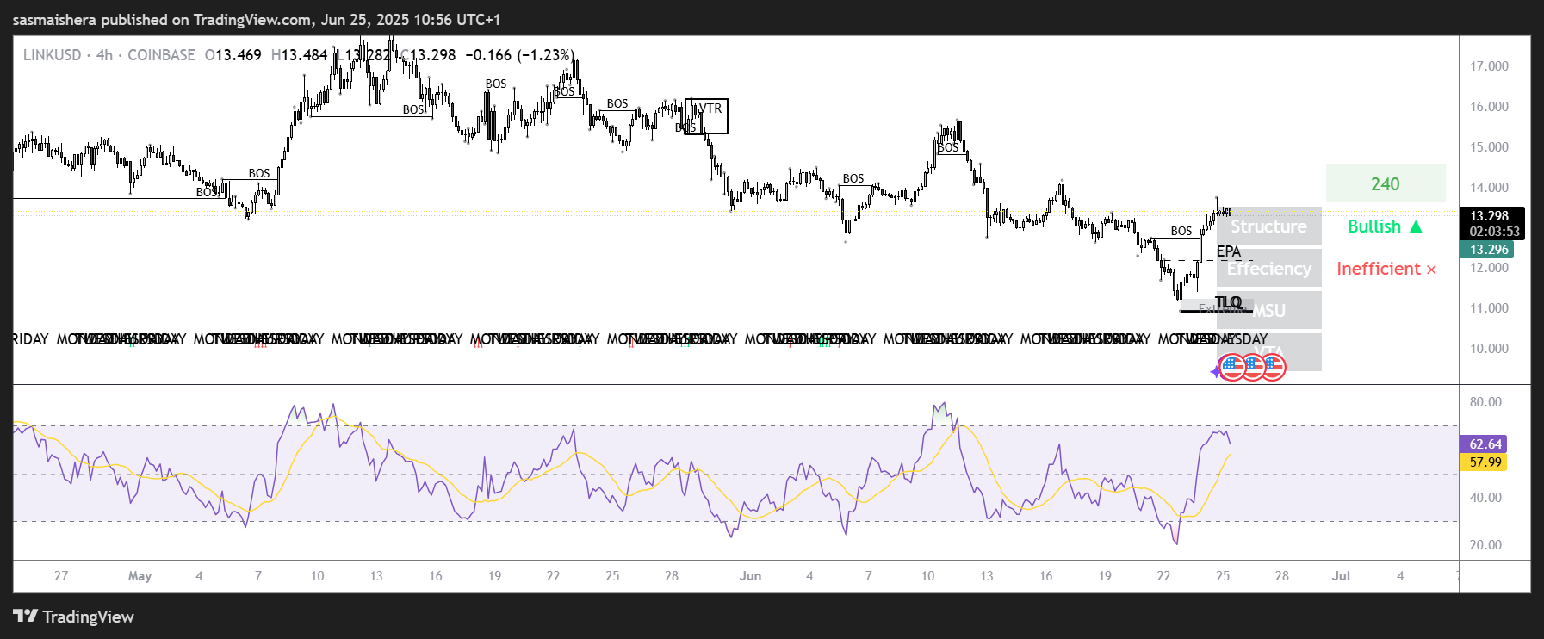
Task: Click the purple sparkle icon beside the flags
Action: pos(1216,371)
